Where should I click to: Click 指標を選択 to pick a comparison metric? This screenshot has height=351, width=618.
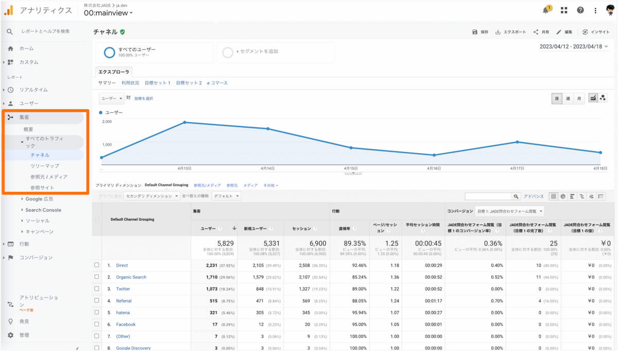(144, 98)
